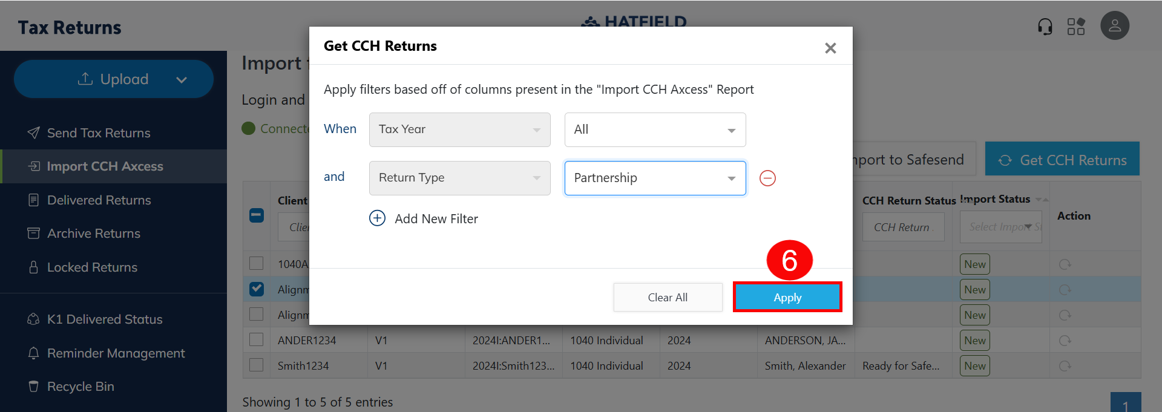Go to Recycle Bin in sidebar
1162x412 pixels.
pos(80,387)
